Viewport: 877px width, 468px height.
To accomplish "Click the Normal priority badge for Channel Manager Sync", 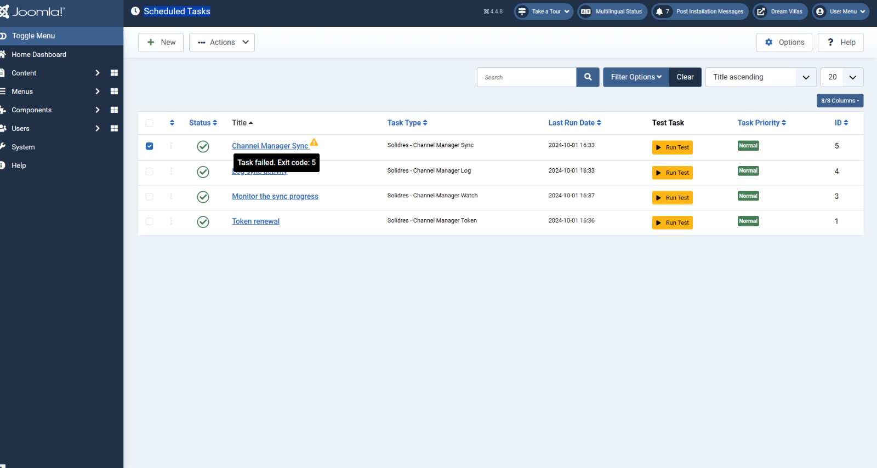I will [748, 146].
